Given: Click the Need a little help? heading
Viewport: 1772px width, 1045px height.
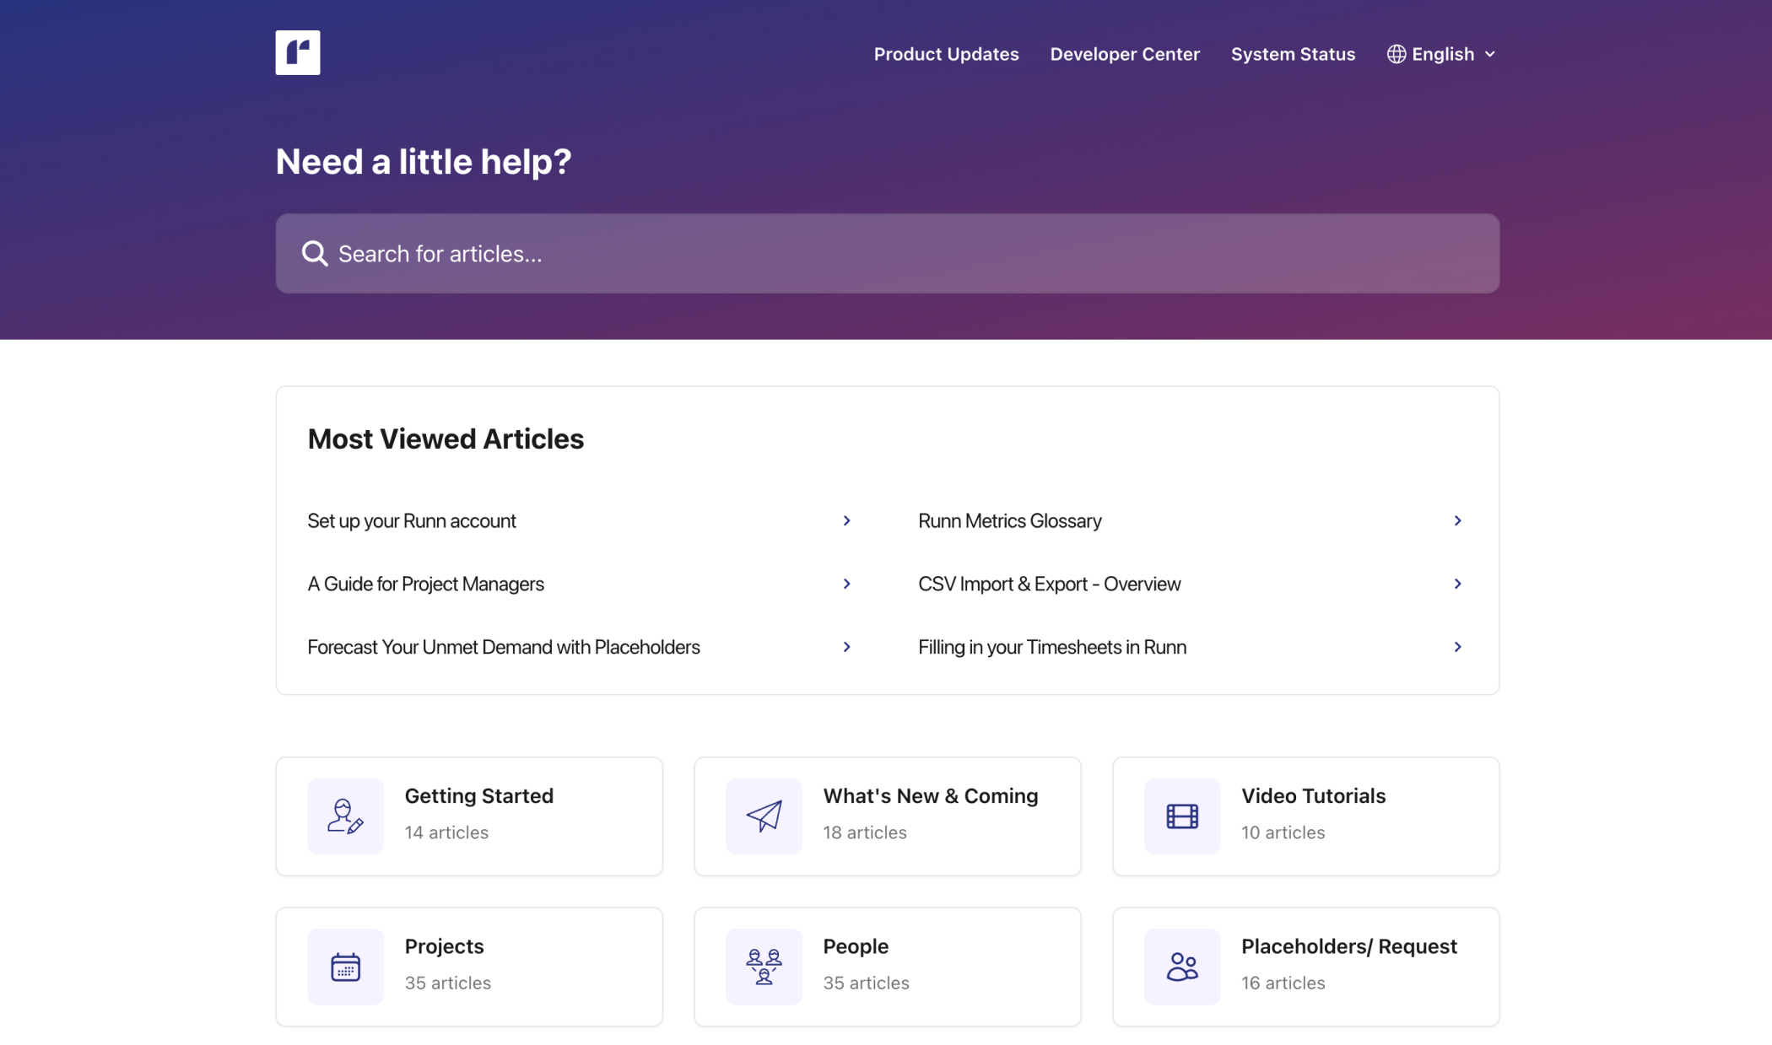Looking at the screenshot, I should click(x=423, y=161).
